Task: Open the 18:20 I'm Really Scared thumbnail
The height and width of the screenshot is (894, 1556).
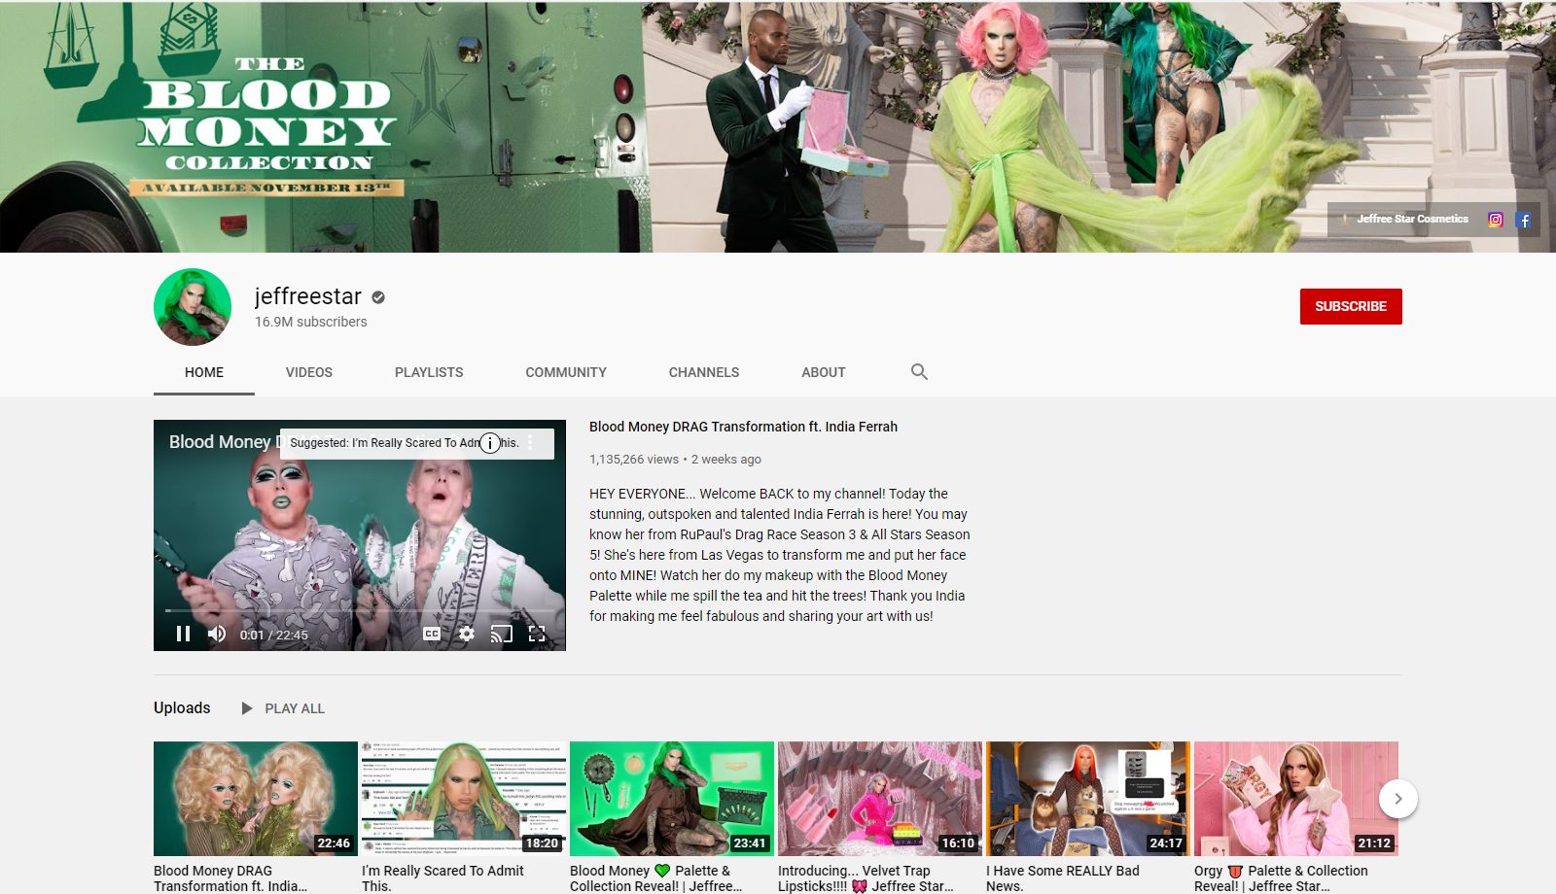Action: click(x=464, y=799)
